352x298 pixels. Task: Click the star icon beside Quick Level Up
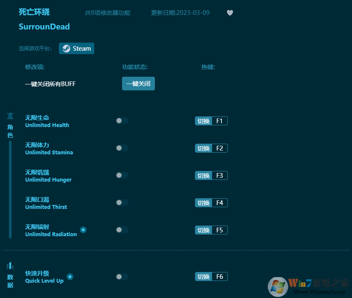pyautogui.click(x=70, y=276)
